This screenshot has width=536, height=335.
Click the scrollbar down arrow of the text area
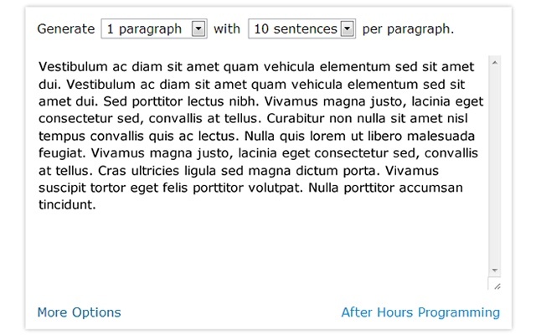tap(495, 271)
